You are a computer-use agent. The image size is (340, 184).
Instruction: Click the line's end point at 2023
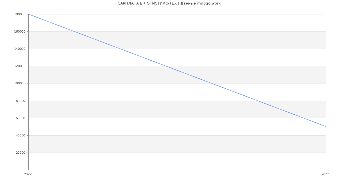(326, 127)
